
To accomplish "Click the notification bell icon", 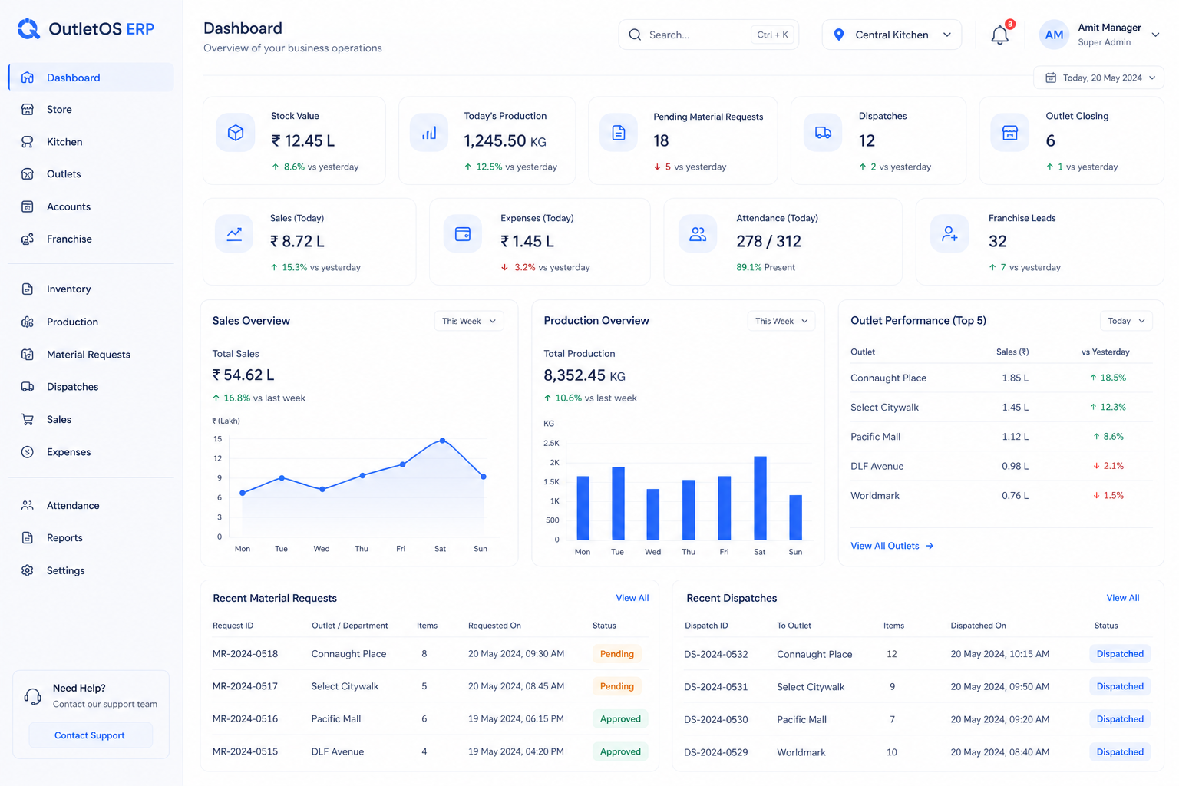I will [999, 35].
